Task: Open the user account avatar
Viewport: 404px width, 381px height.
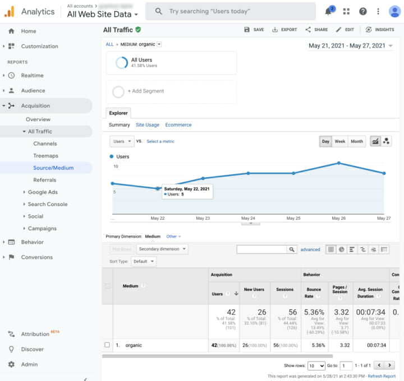Action: click(394, 11)
